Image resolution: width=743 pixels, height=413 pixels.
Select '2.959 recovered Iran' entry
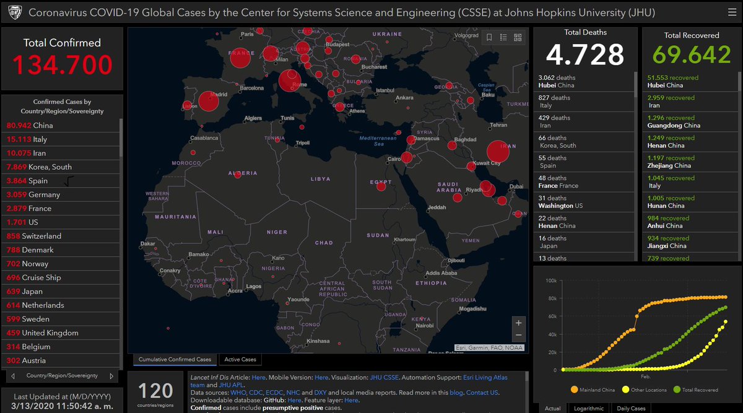(690, 102)
